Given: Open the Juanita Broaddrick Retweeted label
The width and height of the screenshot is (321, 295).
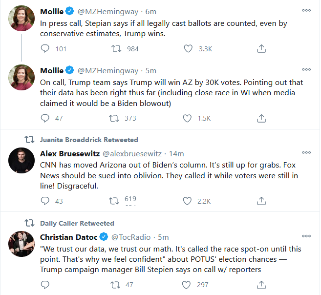Looking at the screenshot, I should (x=89, y=140).
